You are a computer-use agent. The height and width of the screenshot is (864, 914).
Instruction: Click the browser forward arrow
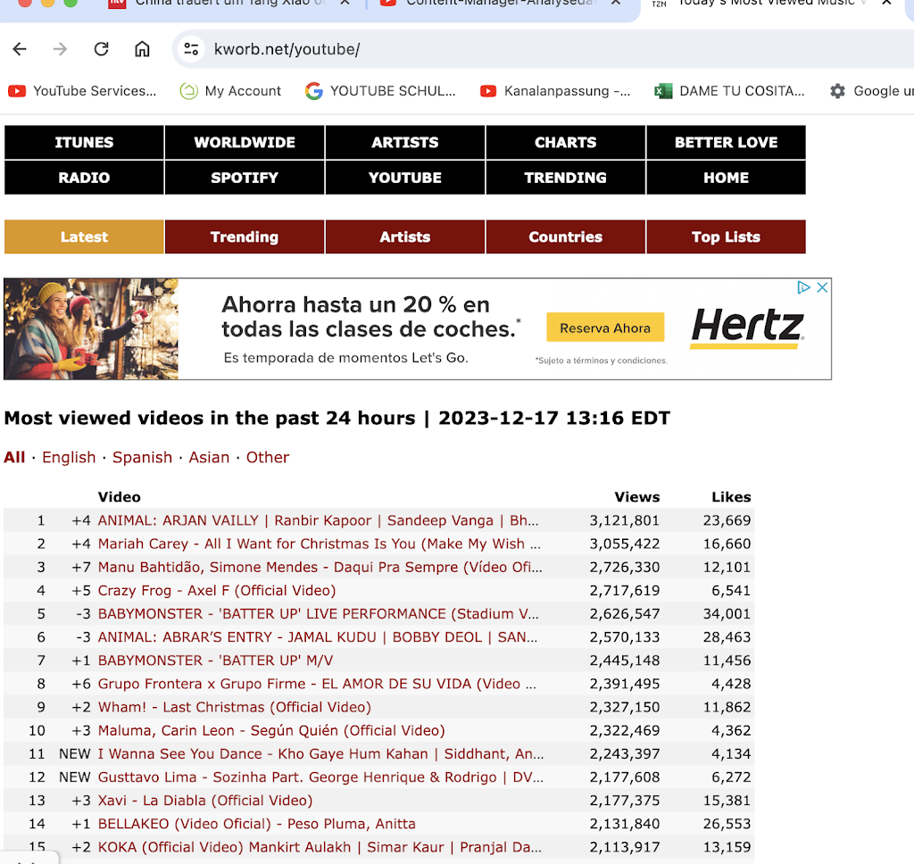(60, 49)
